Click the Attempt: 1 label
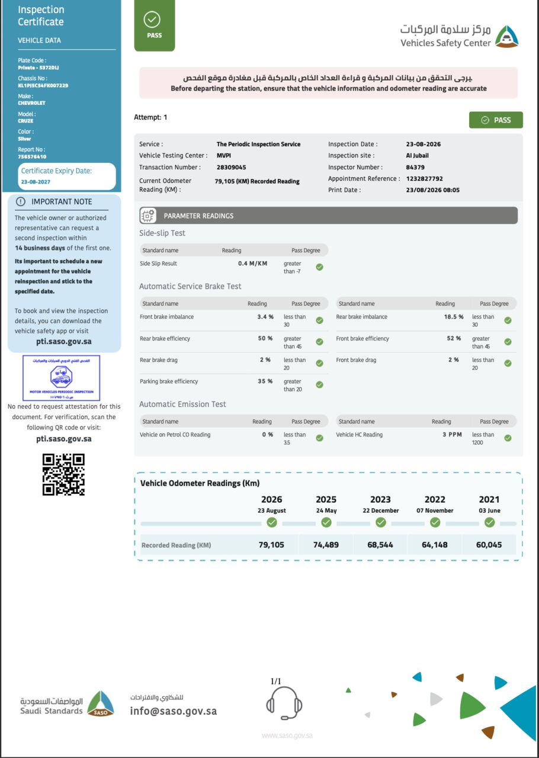The image size is (539, 758). tap(150, 117)
